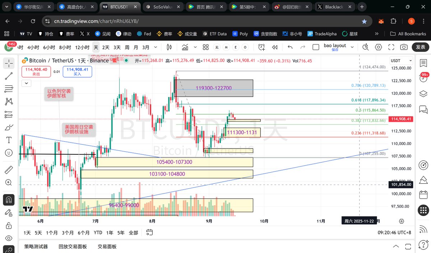Toggle magnet mode in left toolbar
The width and height of the screenshot is (431, 253).
click(x=9, y=200)
